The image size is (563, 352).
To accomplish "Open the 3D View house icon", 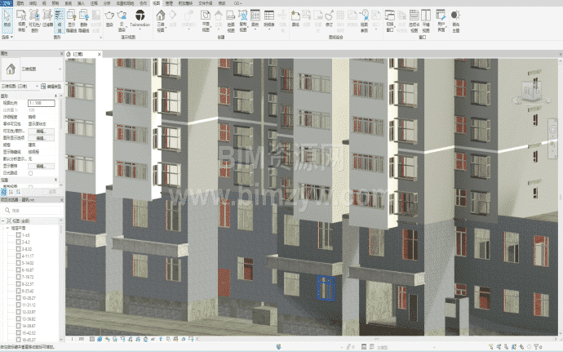I will pyautogui.click(x=161, y=20).
